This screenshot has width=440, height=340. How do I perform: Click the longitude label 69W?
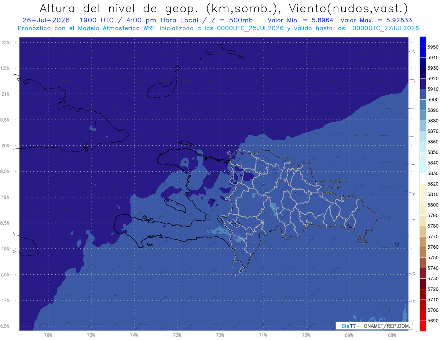[x=349, y=335]
